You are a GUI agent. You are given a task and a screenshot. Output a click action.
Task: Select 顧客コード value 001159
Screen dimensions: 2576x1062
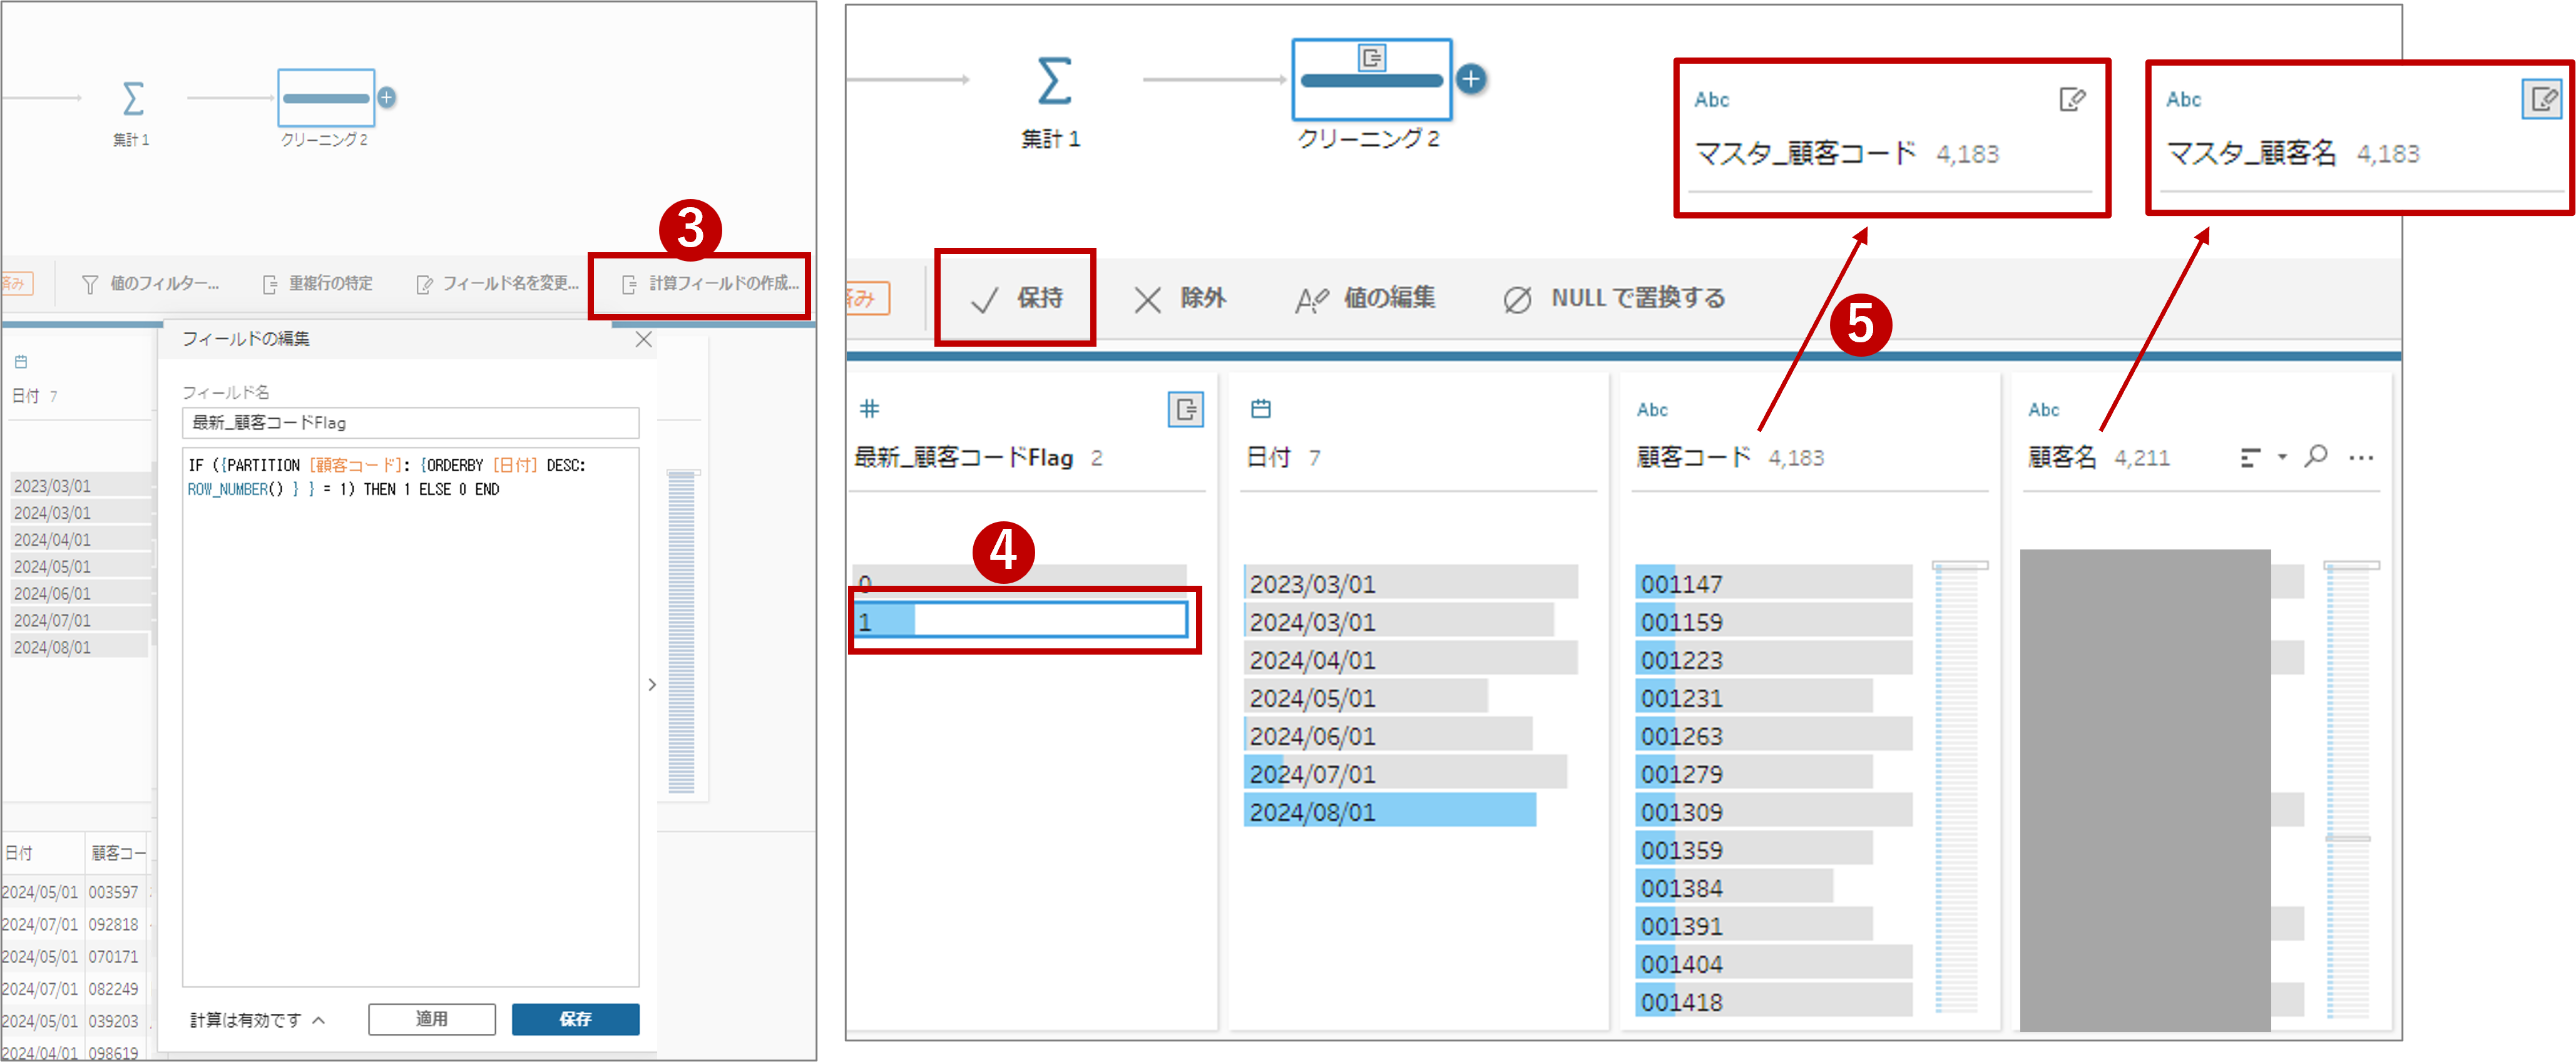[x=1774, y=621]
